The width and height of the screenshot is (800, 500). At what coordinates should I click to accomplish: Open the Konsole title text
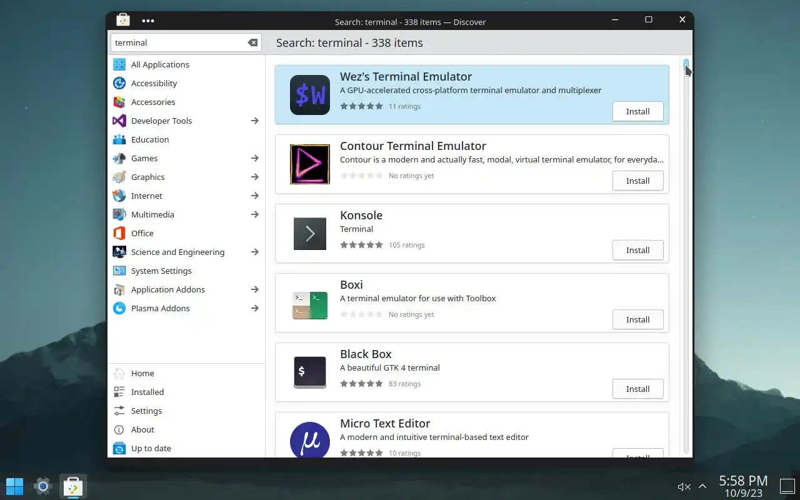point(361,215)
